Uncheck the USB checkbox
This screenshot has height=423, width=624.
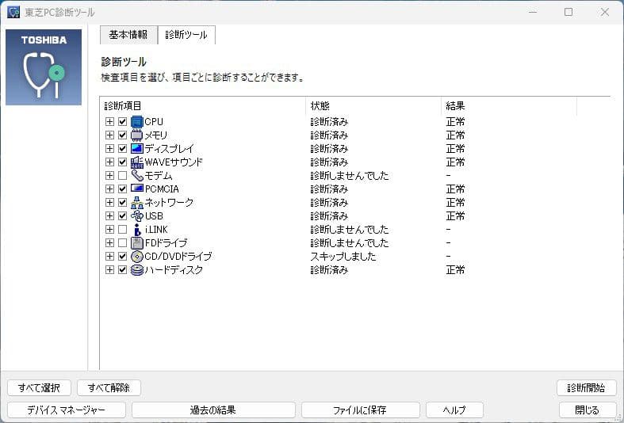123,216
